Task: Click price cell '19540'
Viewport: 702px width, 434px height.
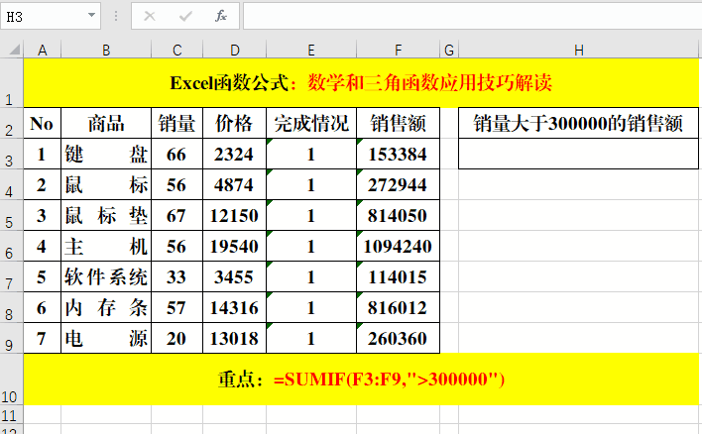Action: pos(235,246)
